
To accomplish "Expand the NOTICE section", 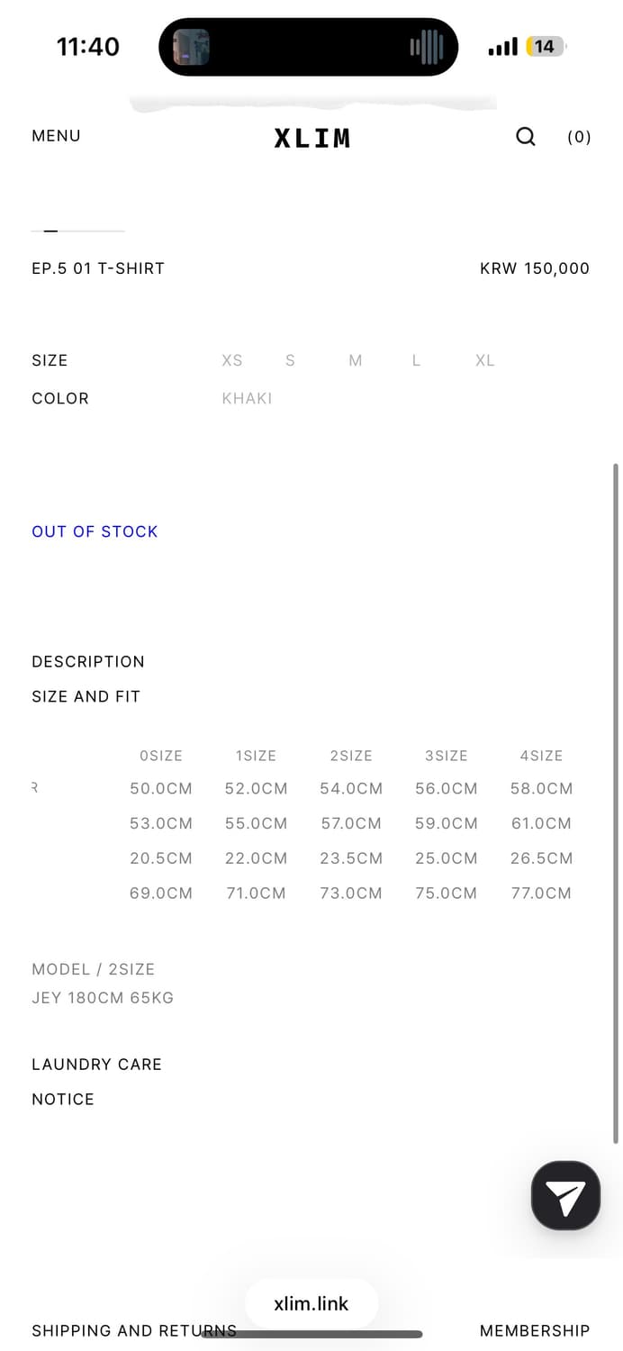I will 63,1100.
